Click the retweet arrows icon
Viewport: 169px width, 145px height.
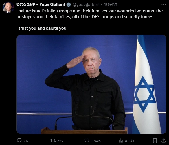click(53, 140)
